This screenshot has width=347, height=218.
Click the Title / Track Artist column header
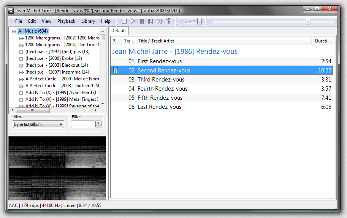(223, 41)
